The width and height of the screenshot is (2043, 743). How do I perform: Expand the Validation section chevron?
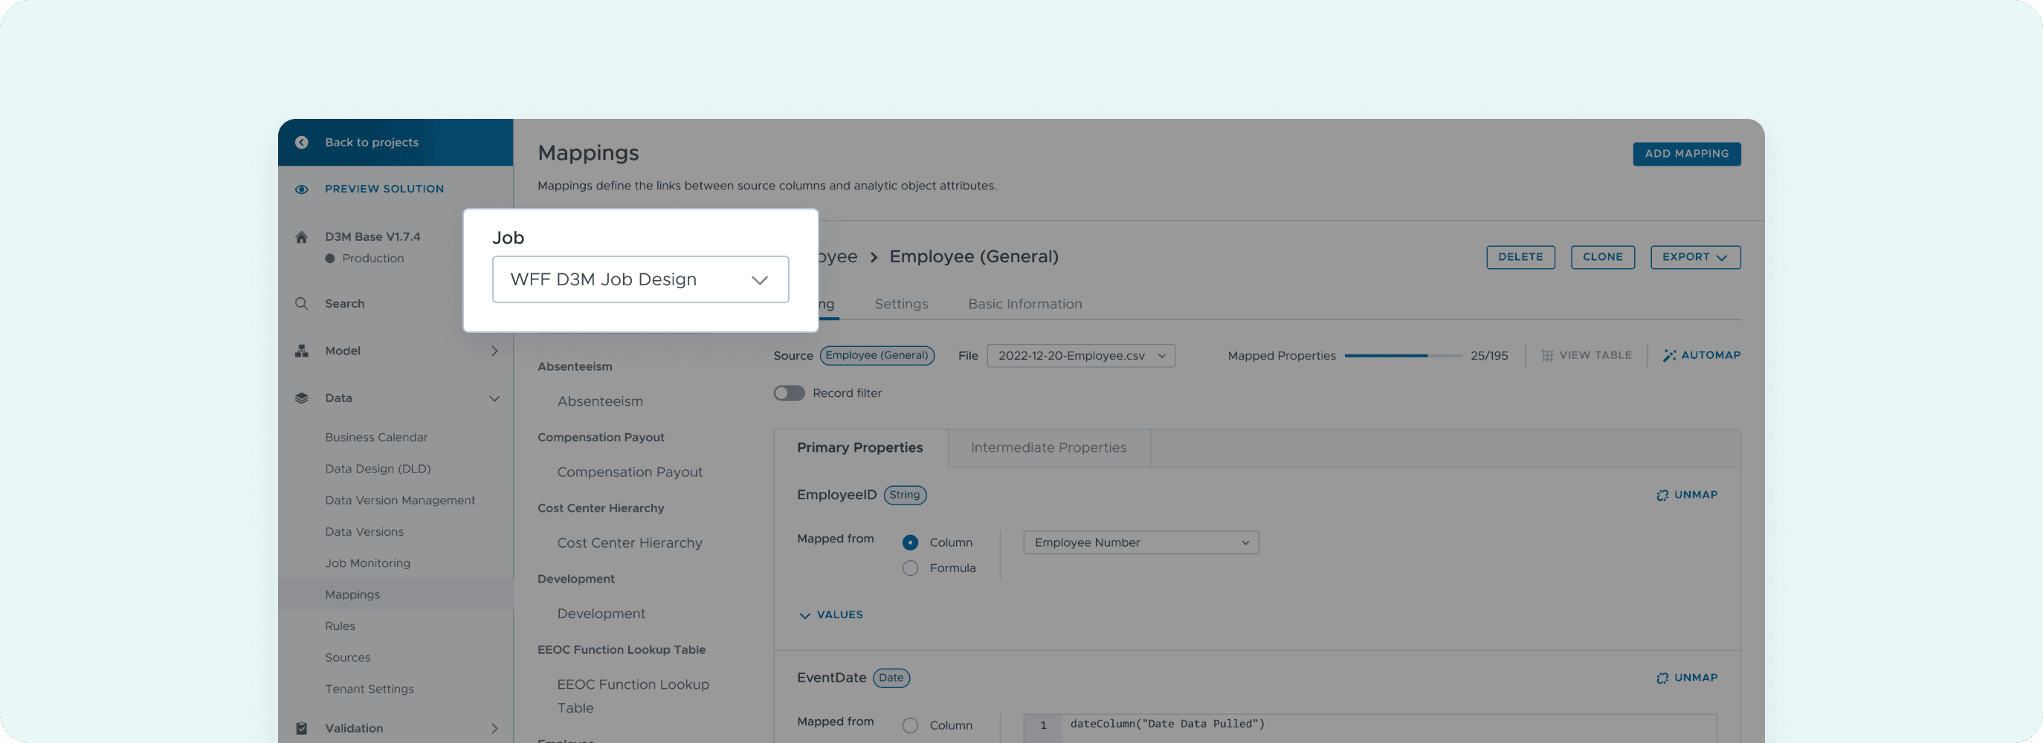pyautogui.click(x=494, y=728)
